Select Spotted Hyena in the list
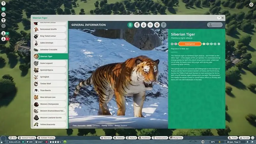 coord(50,70)
